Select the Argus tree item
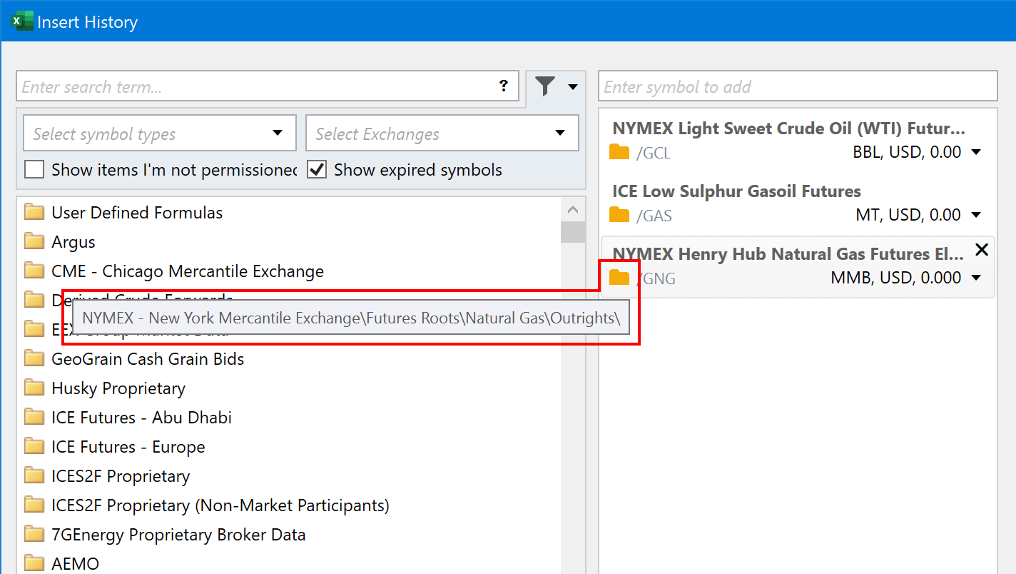The width and height of the screenshot is (1016, 574). 73,242
